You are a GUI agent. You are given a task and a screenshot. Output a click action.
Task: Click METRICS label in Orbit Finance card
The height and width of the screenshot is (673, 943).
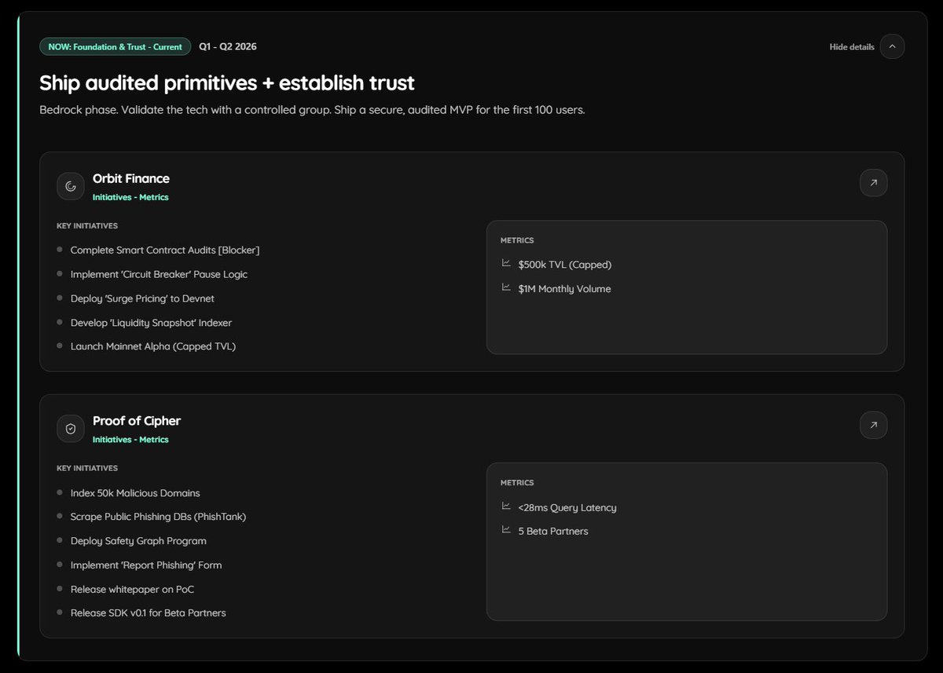pos(517,240)
